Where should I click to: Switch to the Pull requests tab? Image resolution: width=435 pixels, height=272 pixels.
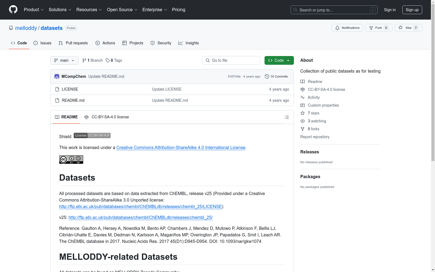pos(73,43)
